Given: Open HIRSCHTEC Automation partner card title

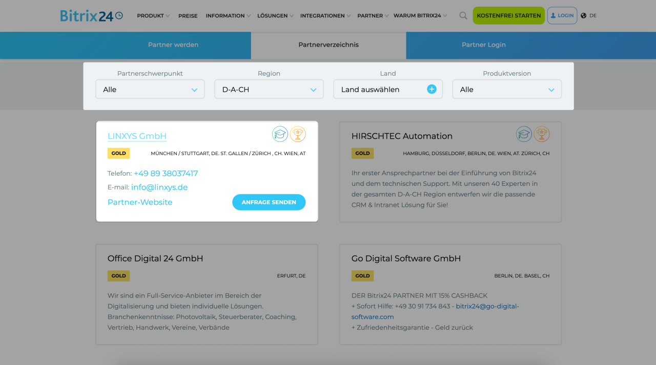Looking at the screenshot, I should pos(402,136).
